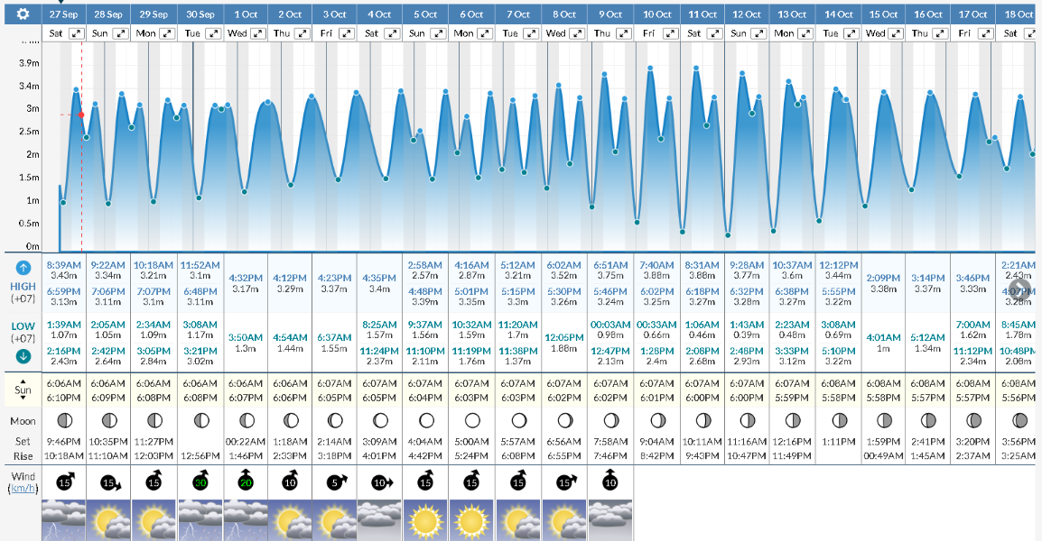Open the settings gear in the chart header

coord(23,14)
